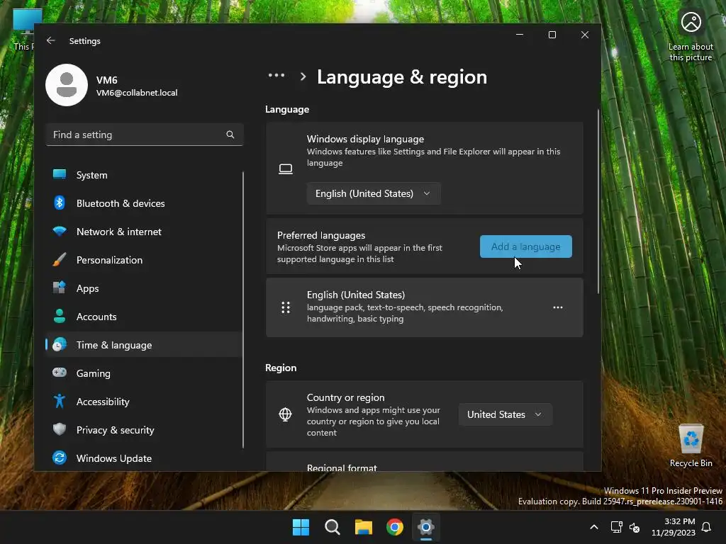726x544 pixels.
Task: Click the Accounts person icon
Action: tap(60, 316)
